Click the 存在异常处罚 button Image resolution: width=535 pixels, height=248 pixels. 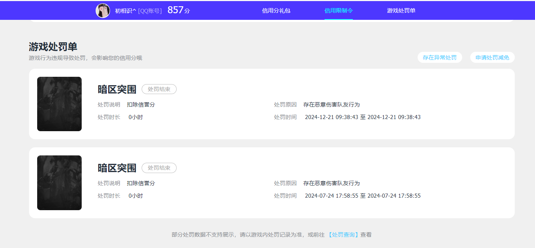440,57
